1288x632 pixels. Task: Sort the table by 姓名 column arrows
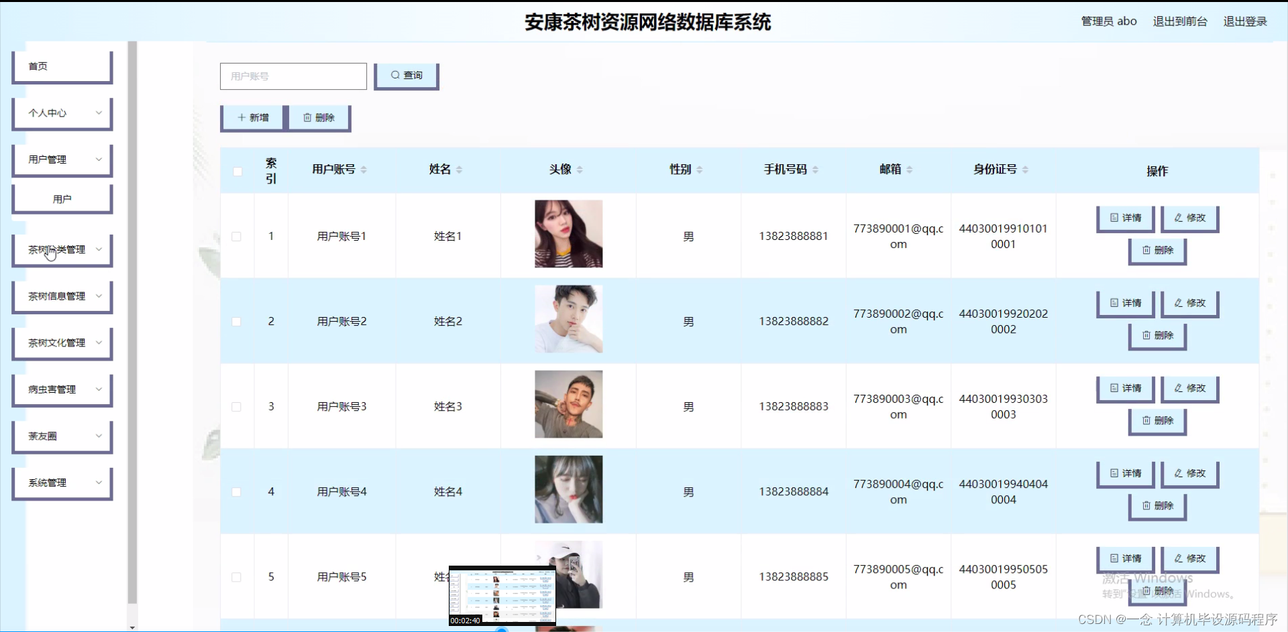(460, 169)
